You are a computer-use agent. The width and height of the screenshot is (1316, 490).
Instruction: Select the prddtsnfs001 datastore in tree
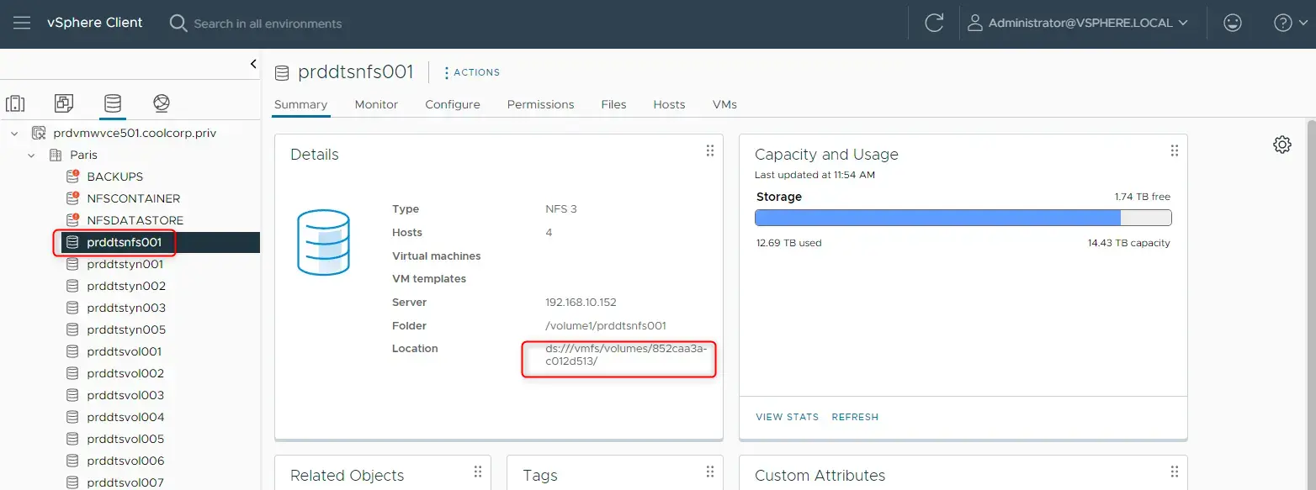coord(124,242)
